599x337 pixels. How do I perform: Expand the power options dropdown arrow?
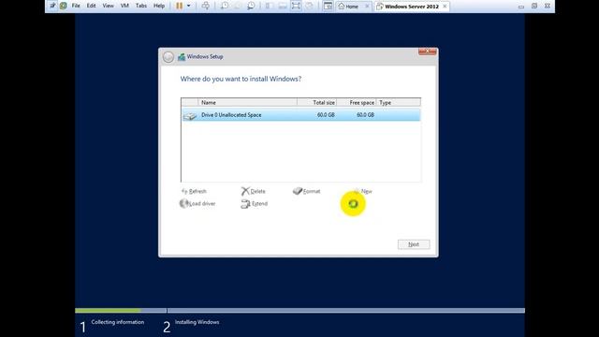pos(188,6)
